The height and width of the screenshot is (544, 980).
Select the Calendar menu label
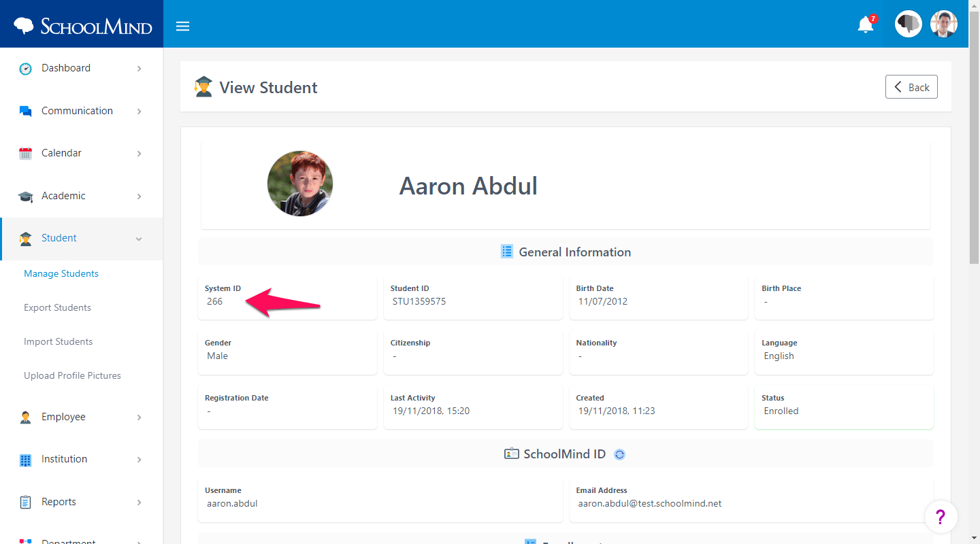(61, 153)
